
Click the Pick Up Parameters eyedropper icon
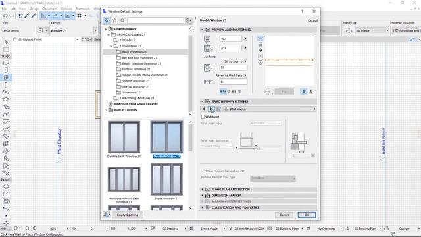pyautogui.click(x=27, y=16)
